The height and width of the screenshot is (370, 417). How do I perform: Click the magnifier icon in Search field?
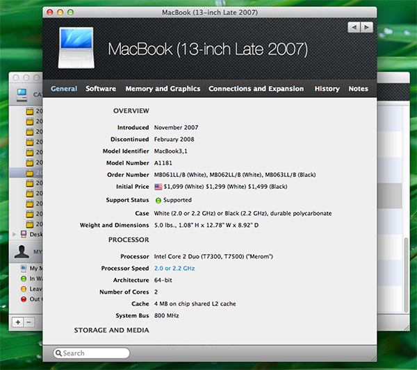coord(58,353)
